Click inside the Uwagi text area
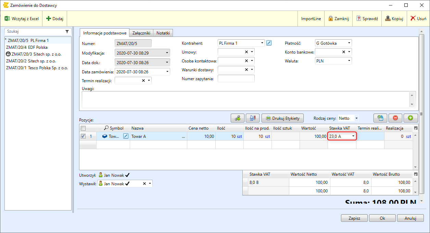The width and height of the screenshot is (430, 233). [245, 99]
